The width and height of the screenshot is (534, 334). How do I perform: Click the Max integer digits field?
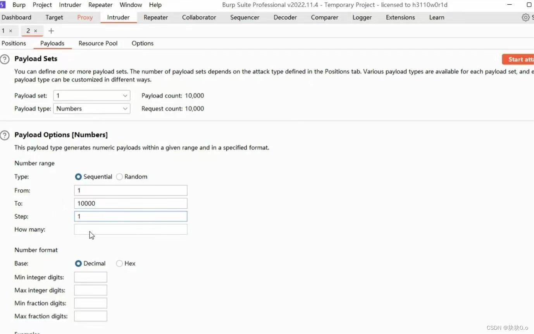click(91, 290)
